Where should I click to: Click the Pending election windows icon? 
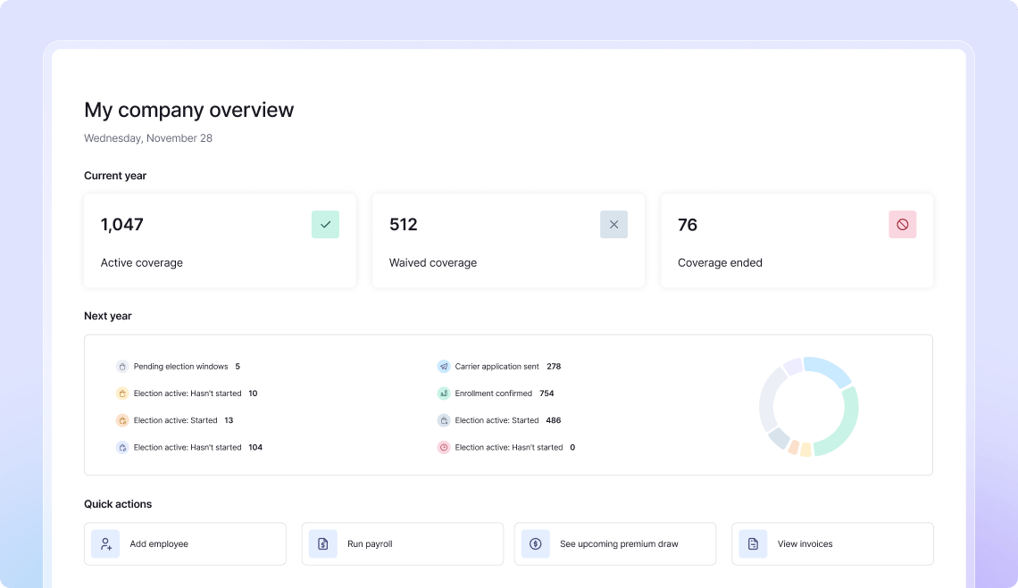pyautogui.click(x=122, y=367)
